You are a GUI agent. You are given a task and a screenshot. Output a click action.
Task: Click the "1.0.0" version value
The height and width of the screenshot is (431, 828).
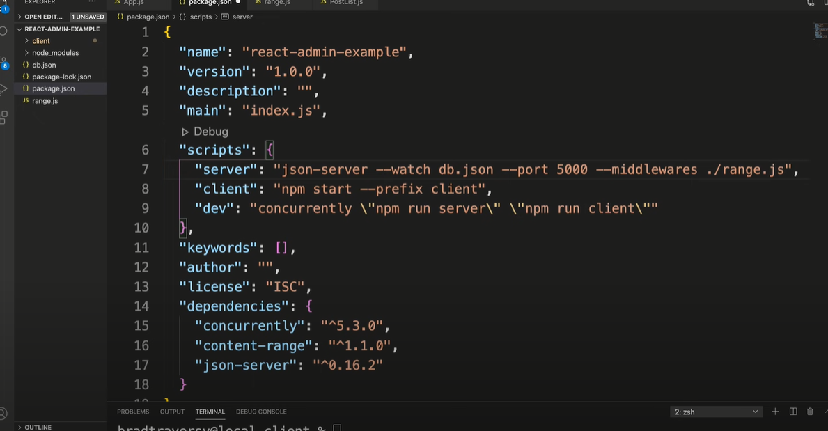coord(293,72)
